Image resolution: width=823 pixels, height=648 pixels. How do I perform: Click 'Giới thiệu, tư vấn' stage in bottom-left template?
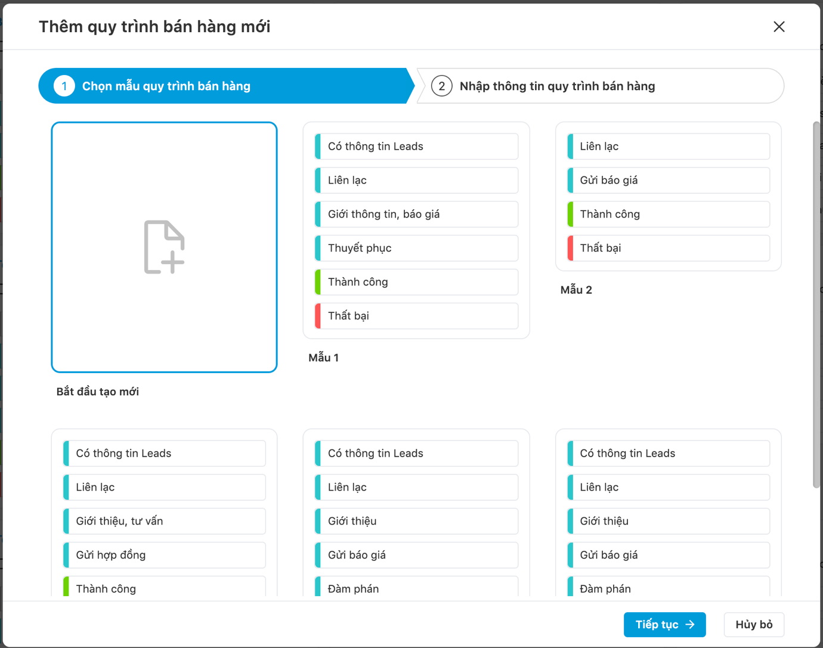coord(163,521)
